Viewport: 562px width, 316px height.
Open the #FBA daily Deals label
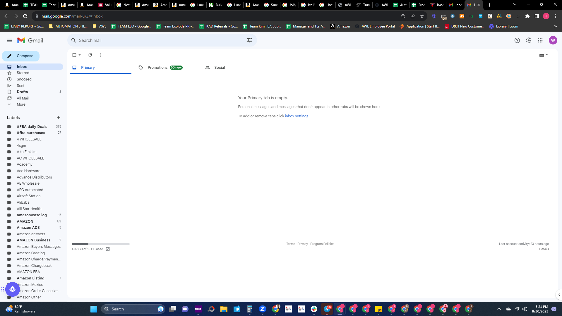click(32, 127)
